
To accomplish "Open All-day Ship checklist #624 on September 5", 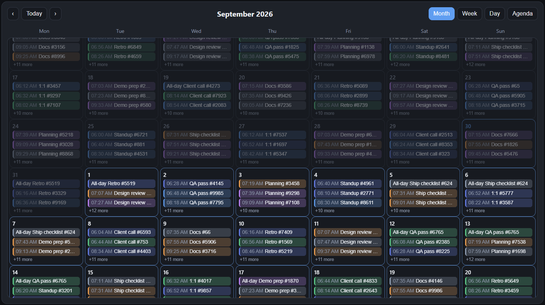I will coord(423,183).
